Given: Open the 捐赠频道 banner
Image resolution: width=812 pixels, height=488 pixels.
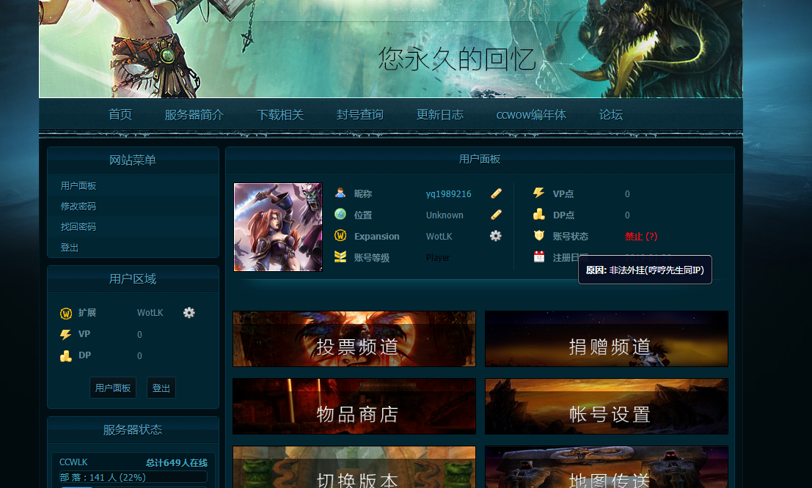Looking at the screenshot, I should 607,339.
